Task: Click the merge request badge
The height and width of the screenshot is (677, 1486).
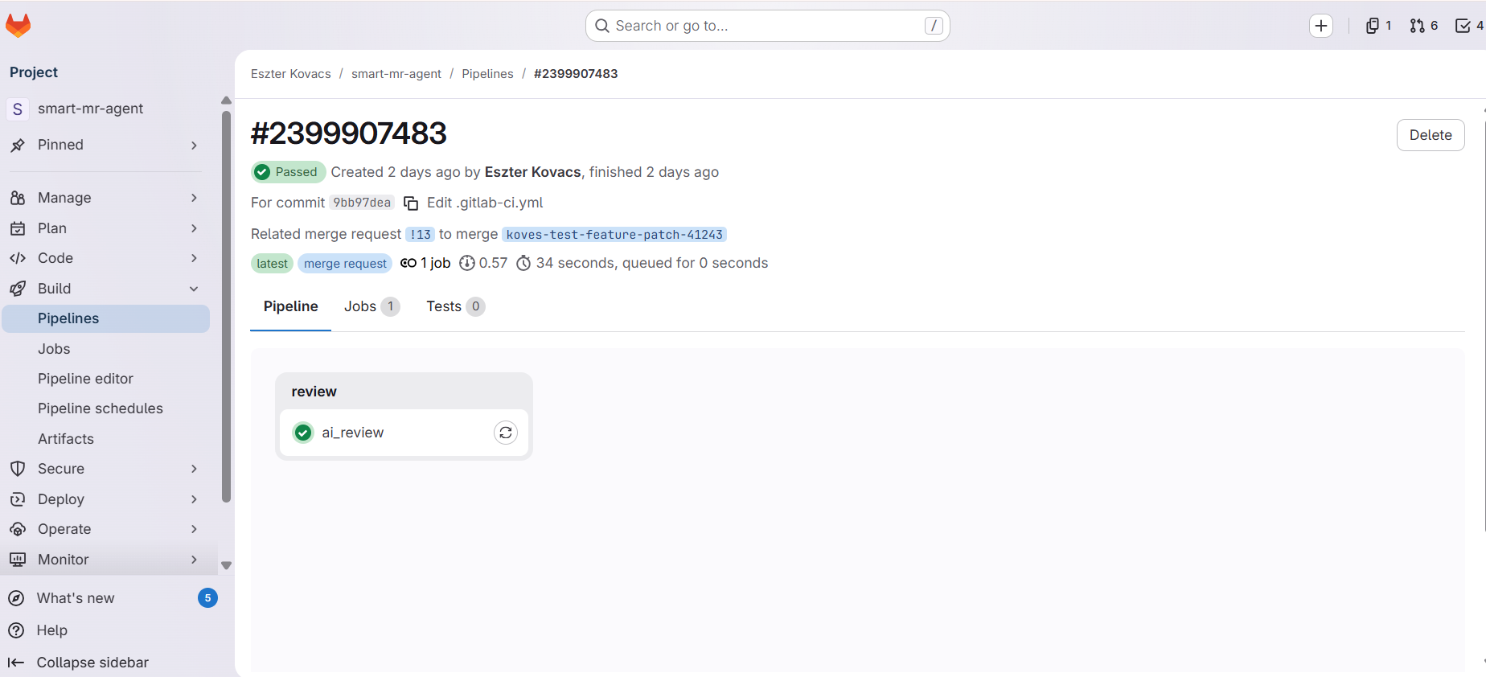Action: tap(345, 264)
